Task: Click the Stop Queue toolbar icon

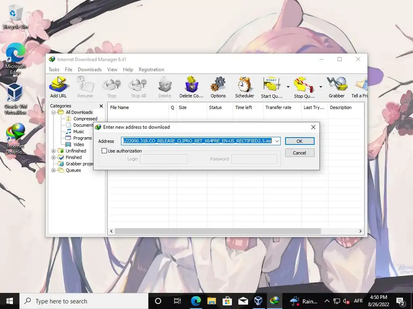Action: click(304, 87)
